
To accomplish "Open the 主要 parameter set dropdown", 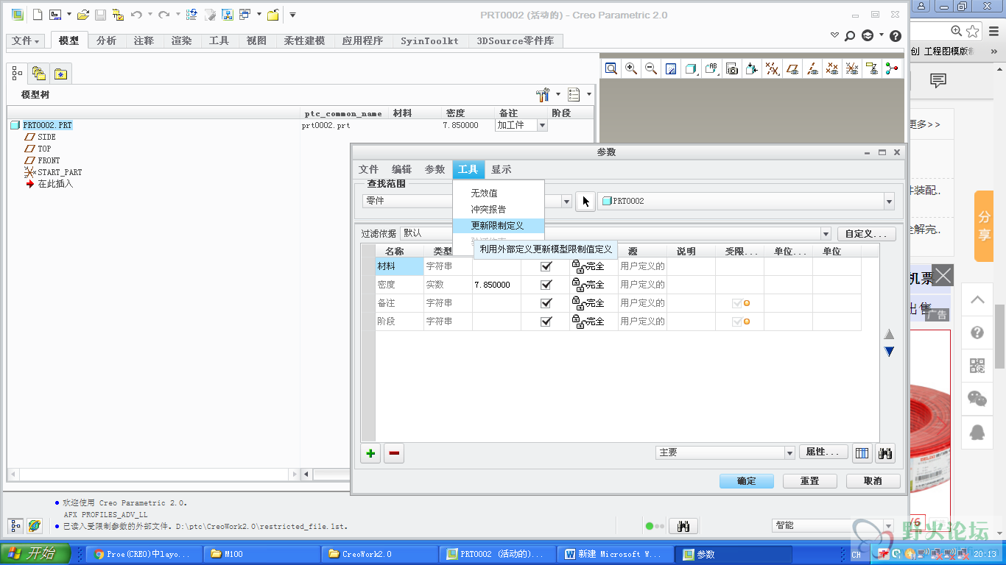I will coord(789,453).
